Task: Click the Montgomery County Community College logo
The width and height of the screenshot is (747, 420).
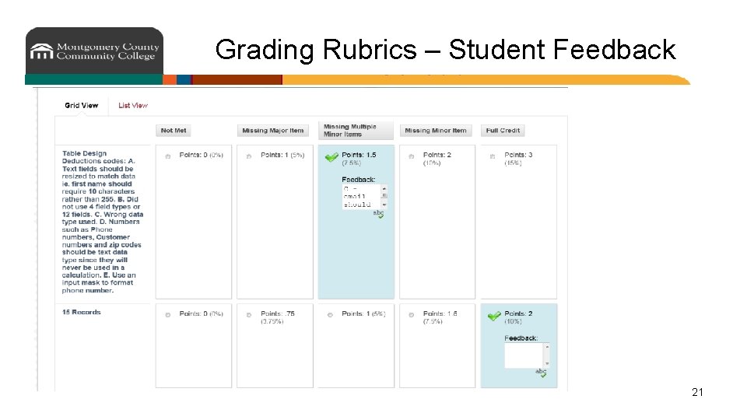Action: (94, 51)
